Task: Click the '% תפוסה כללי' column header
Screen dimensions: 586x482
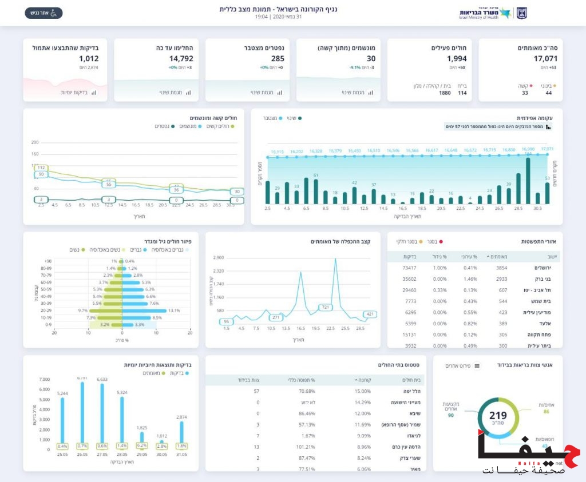Action: click(300, 380)
